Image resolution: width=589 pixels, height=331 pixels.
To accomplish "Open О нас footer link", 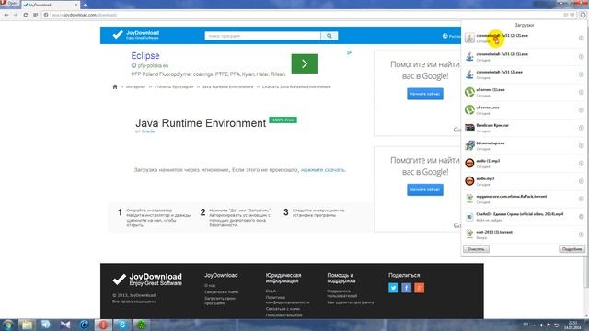I will pos(210,286).
